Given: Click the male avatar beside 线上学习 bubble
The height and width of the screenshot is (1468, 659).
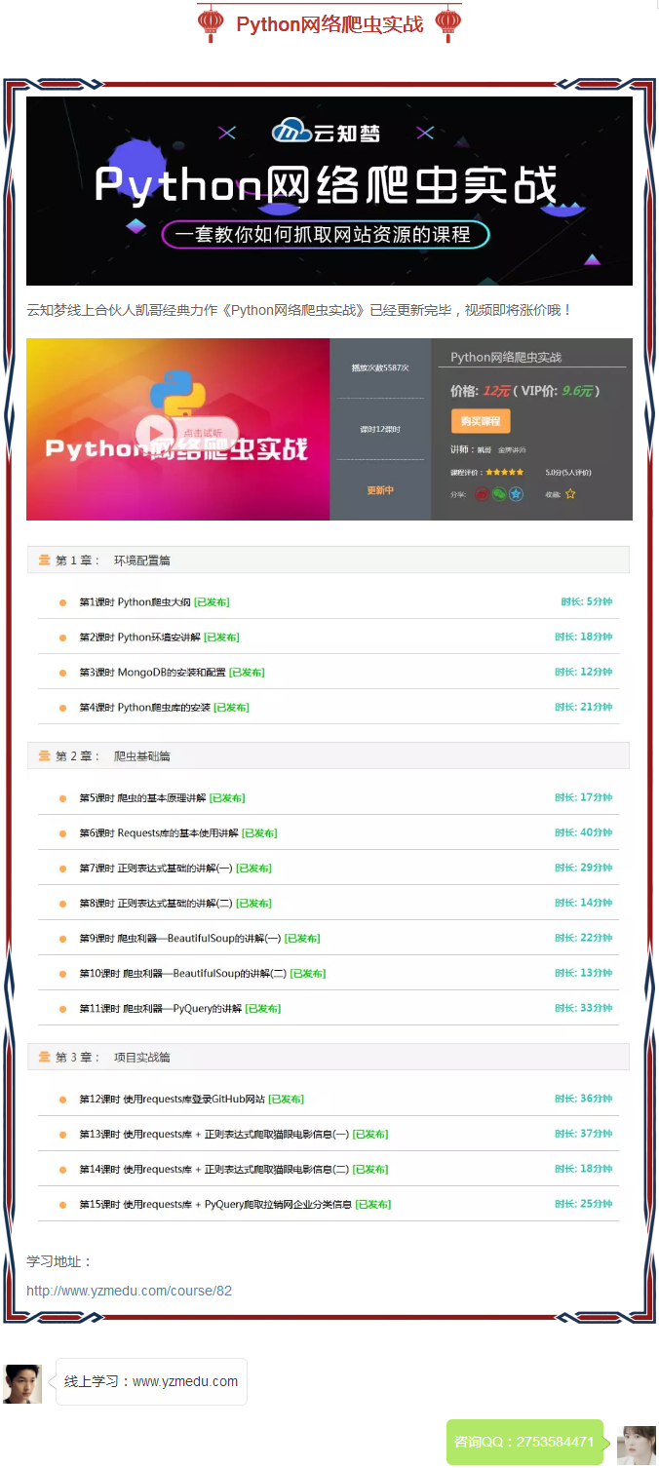Looking at the screenshot, I should tap(22, 1384).
